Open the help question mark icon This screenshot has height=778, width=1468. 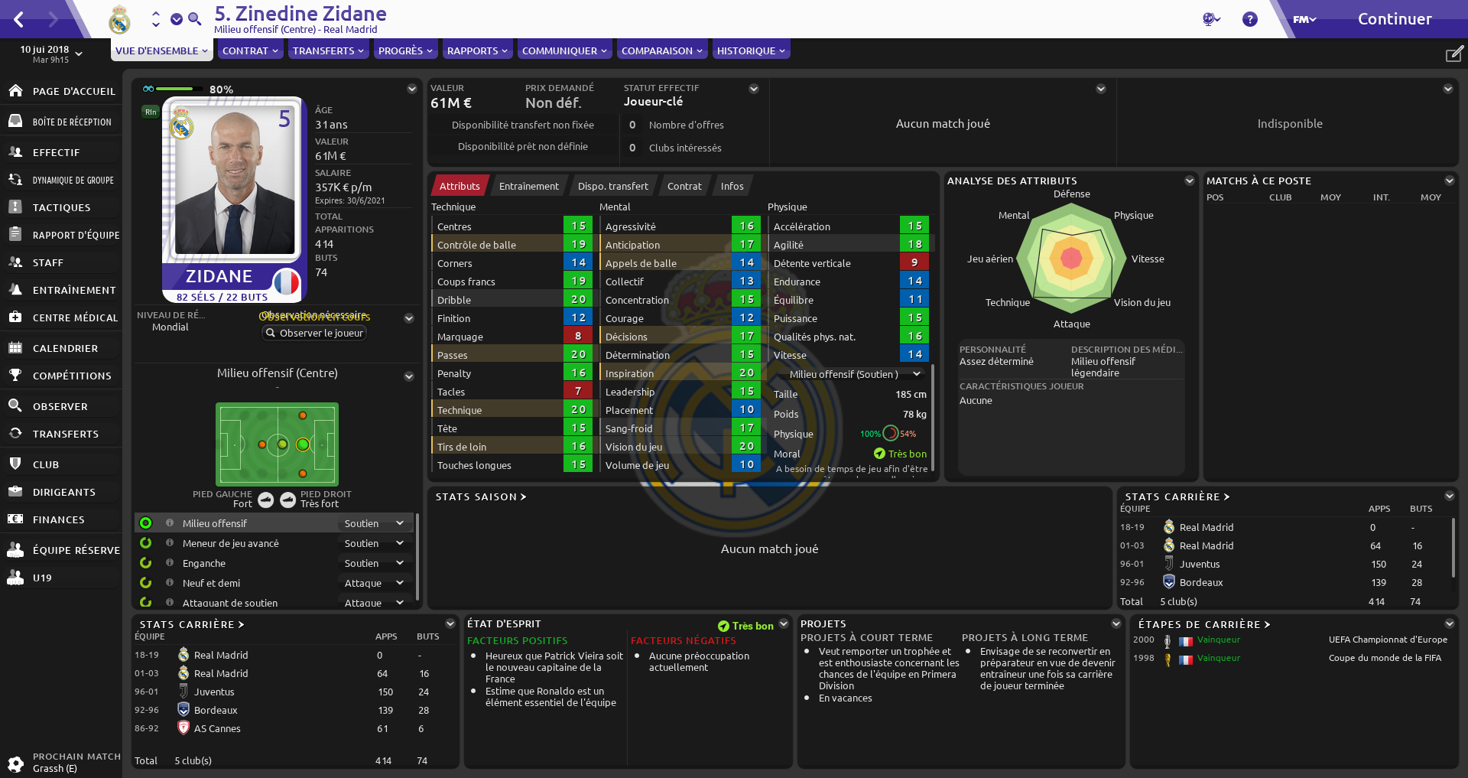pos(1250,19)
